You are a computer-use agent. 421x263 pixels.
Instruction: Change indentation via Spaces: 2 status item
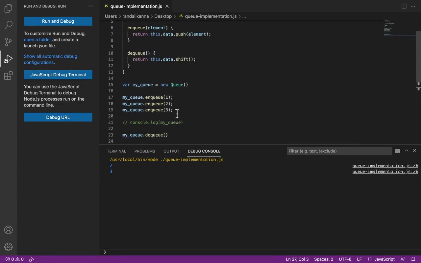click(324, 259)
